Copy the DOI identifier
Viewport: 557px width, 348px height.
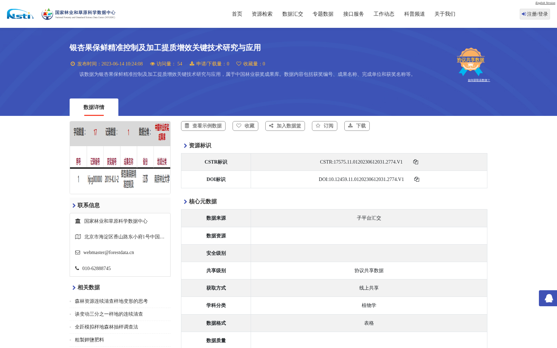[417, 179]
